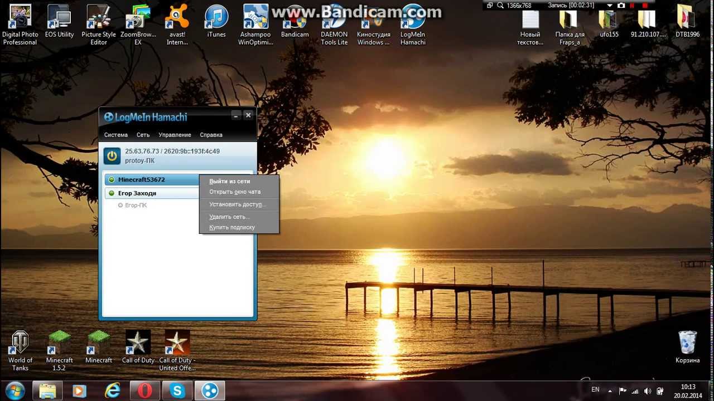Screen dimensions: 714x401
Task: Open Киностудия Windows desktop icon
Action: tap(374, 25)
